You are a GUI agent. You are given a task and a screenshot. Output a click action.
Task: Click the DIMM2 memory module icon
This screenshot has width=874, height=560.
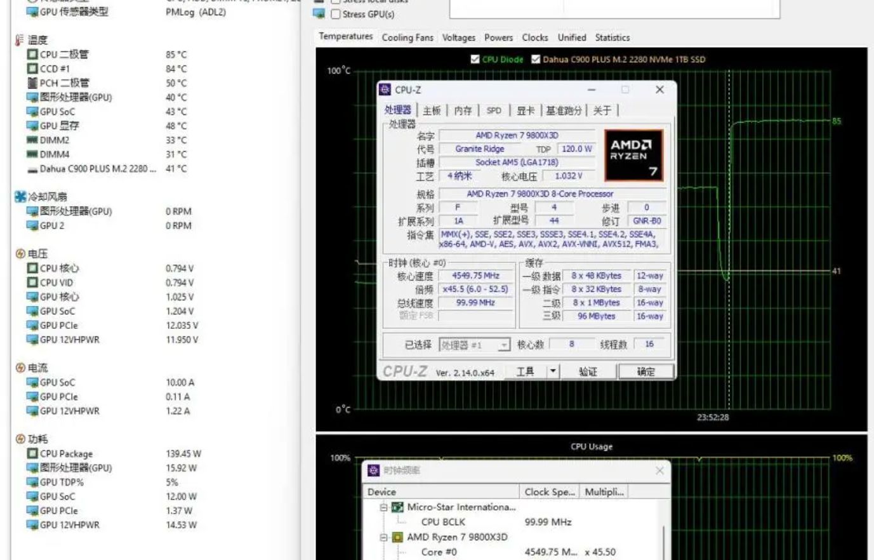click(x=32, y=140)
